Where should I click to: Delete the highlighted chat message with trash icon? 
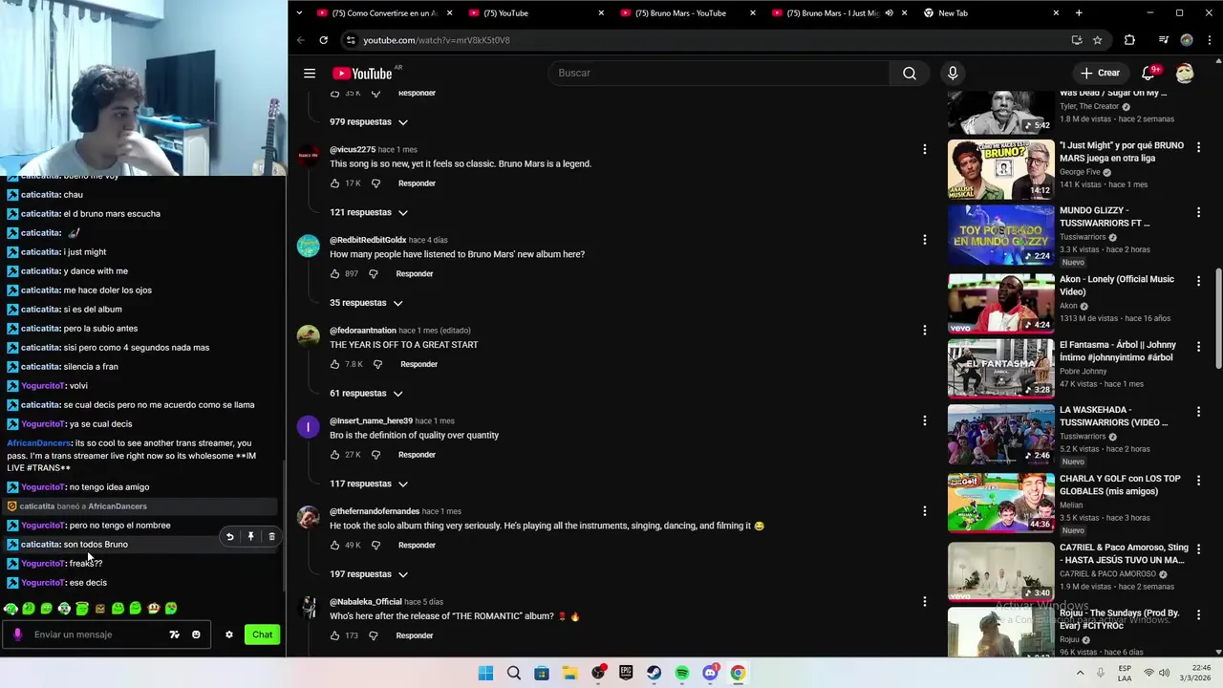click(271, 537)
